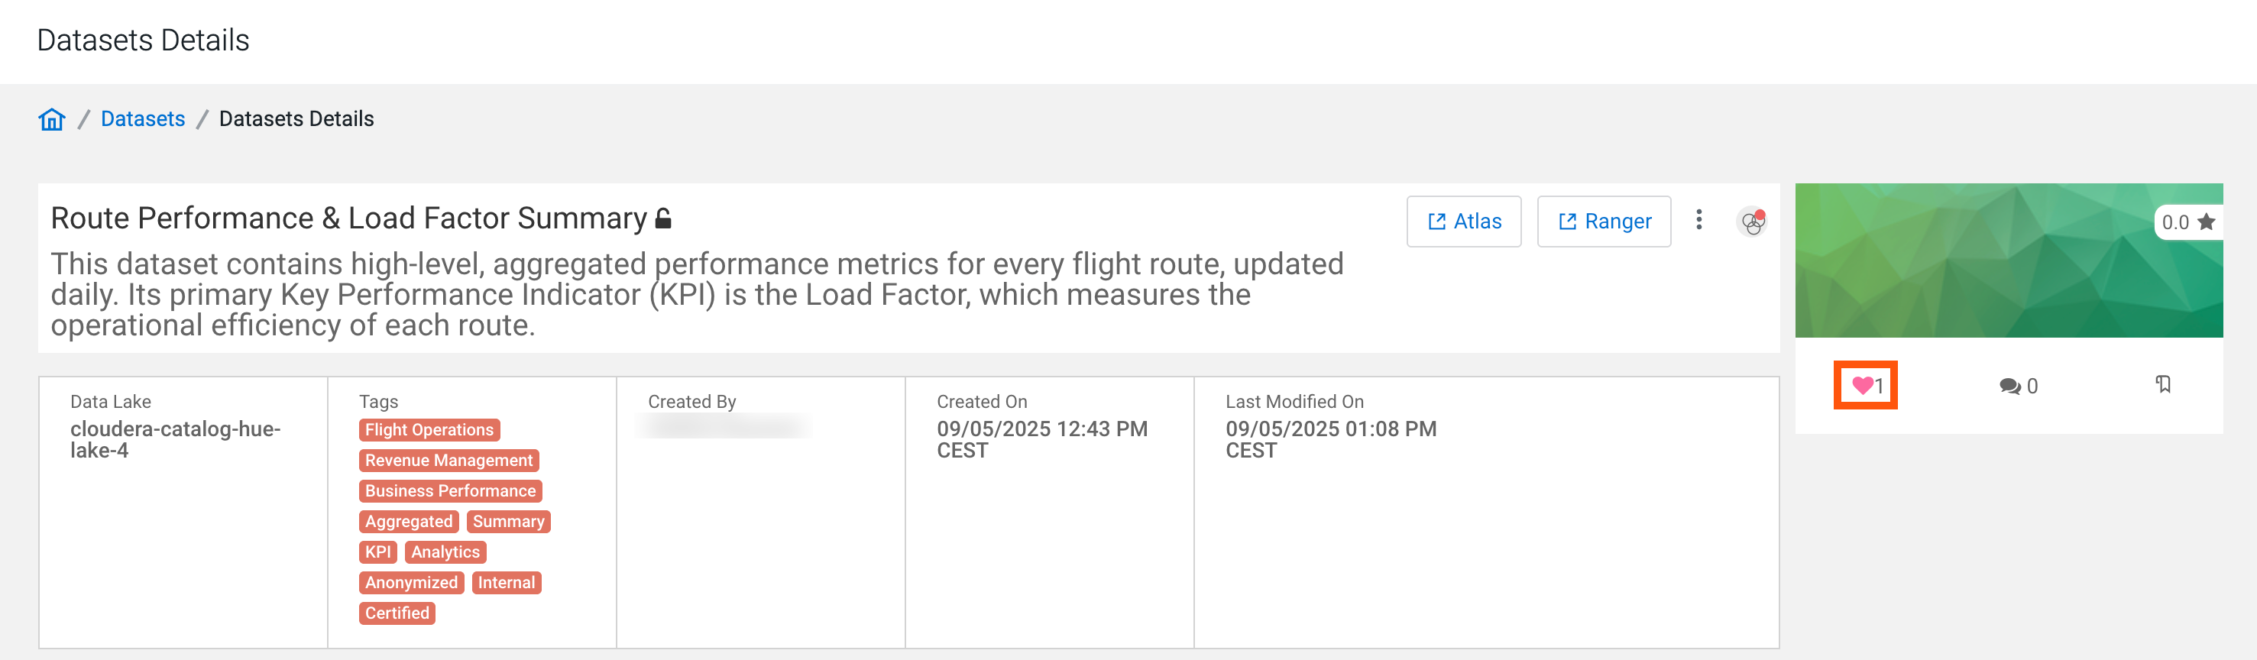Select the KPI tag

pos(377,552)
